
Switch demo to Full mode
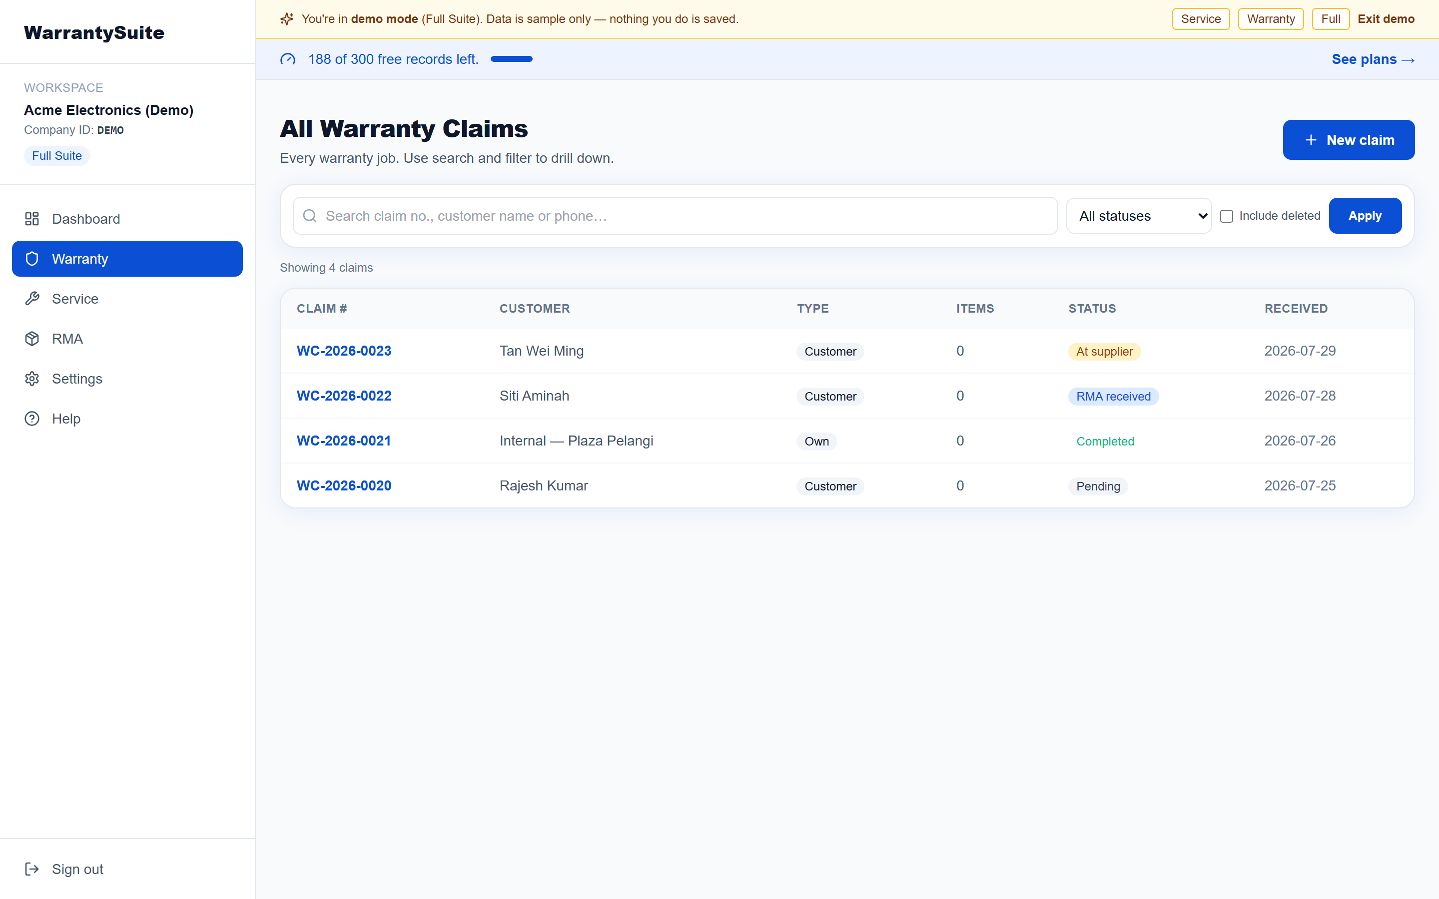coord(1331,19)
